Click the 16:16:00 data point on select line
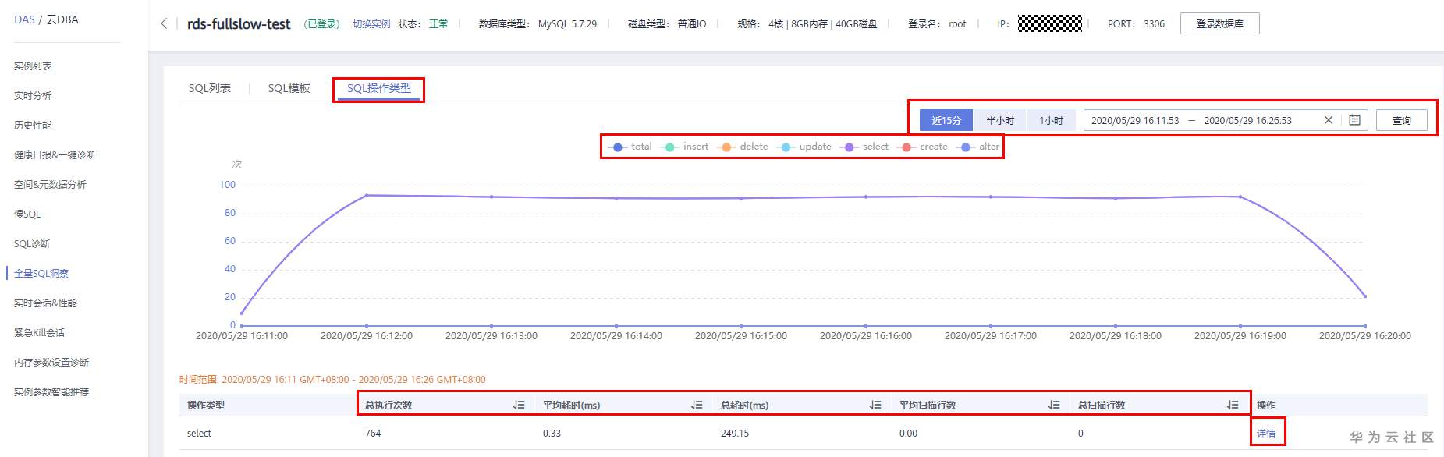The width and height of the screenshot is (1444, 457). click(x=866, y=197)
